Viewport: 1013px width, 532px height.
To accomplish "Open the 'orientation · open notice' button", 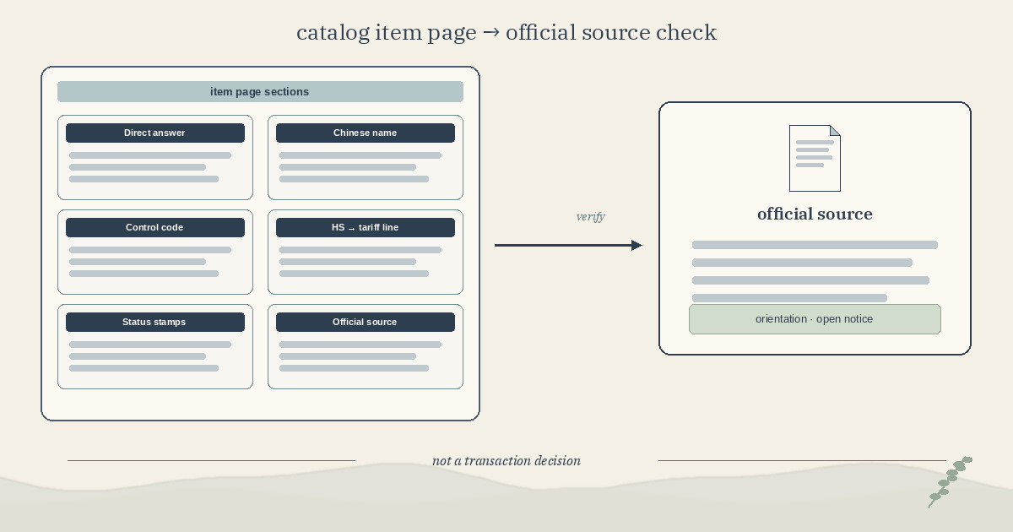I will [x=815, y=319].
